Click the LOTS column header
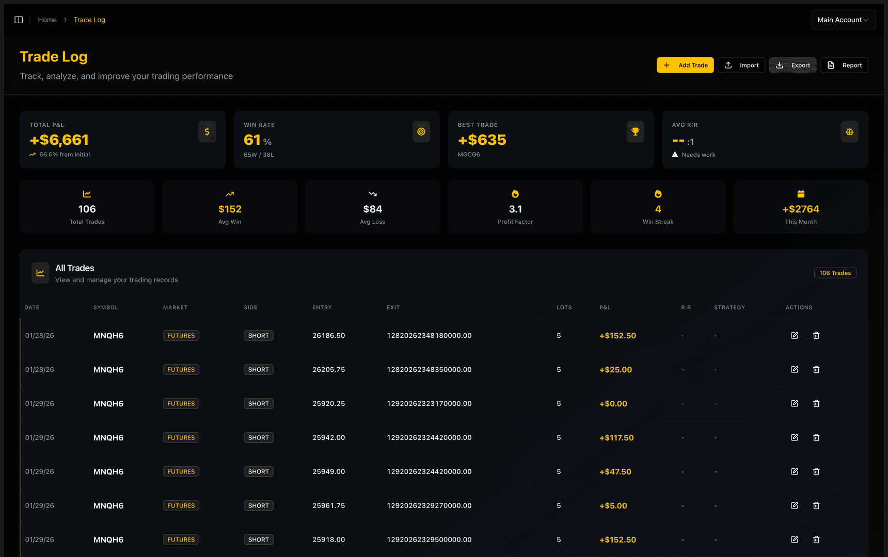The width and height of the screenshot is (888, 557). pyautogui.click(x=564, y=307)
